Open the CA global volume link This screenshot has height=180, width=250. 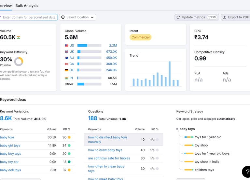click(72, 64)
